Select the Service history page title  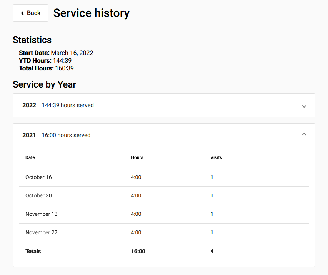point(91,13)
